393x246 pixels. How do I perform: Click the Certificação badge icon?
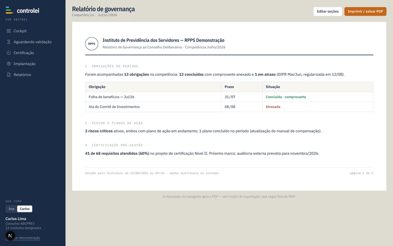coord(9,53)
